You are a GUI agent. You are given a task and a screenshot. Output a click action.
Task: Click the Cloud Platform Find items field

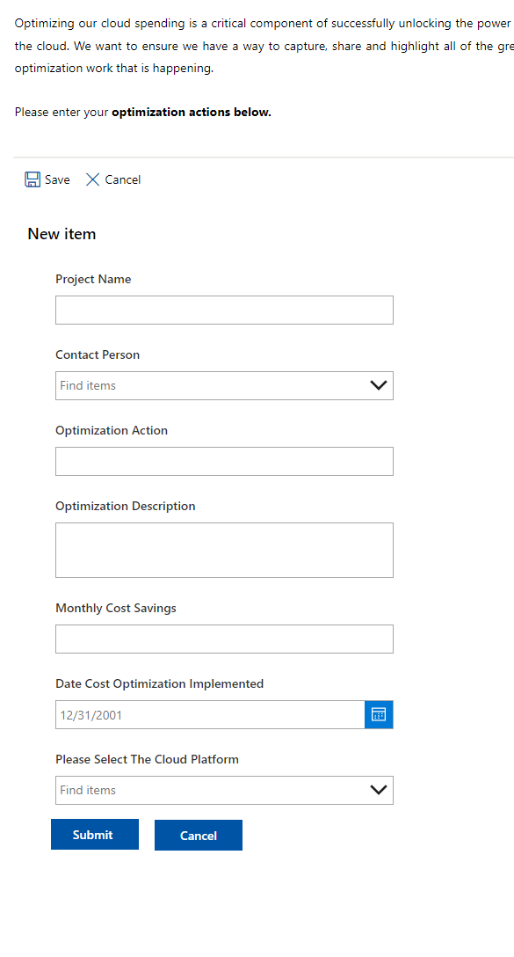click(224, 791)
